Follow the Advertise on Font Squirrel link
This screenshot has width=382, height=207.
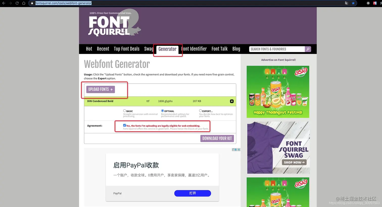278,60
